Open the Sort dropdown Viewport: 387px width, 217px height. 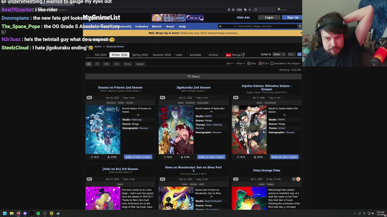[230, 64]
